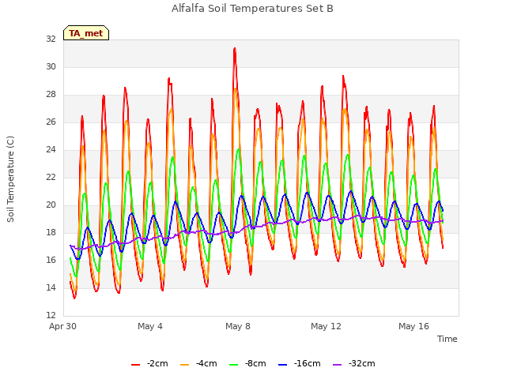This screenshot has width=506, height=379.
Task: Click the purple -32cm legend color marker
Action: pyautogui.click(x=337, y=365)
